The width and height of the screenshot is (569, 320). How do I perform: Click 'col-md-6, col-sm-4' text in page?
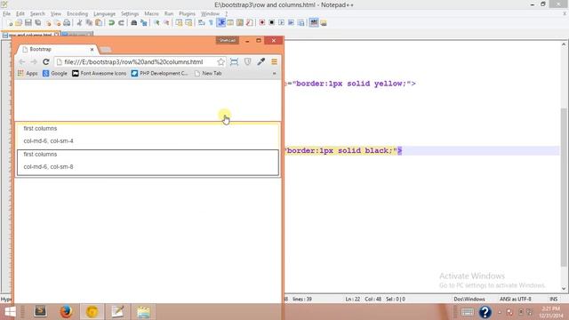(48, 140)
